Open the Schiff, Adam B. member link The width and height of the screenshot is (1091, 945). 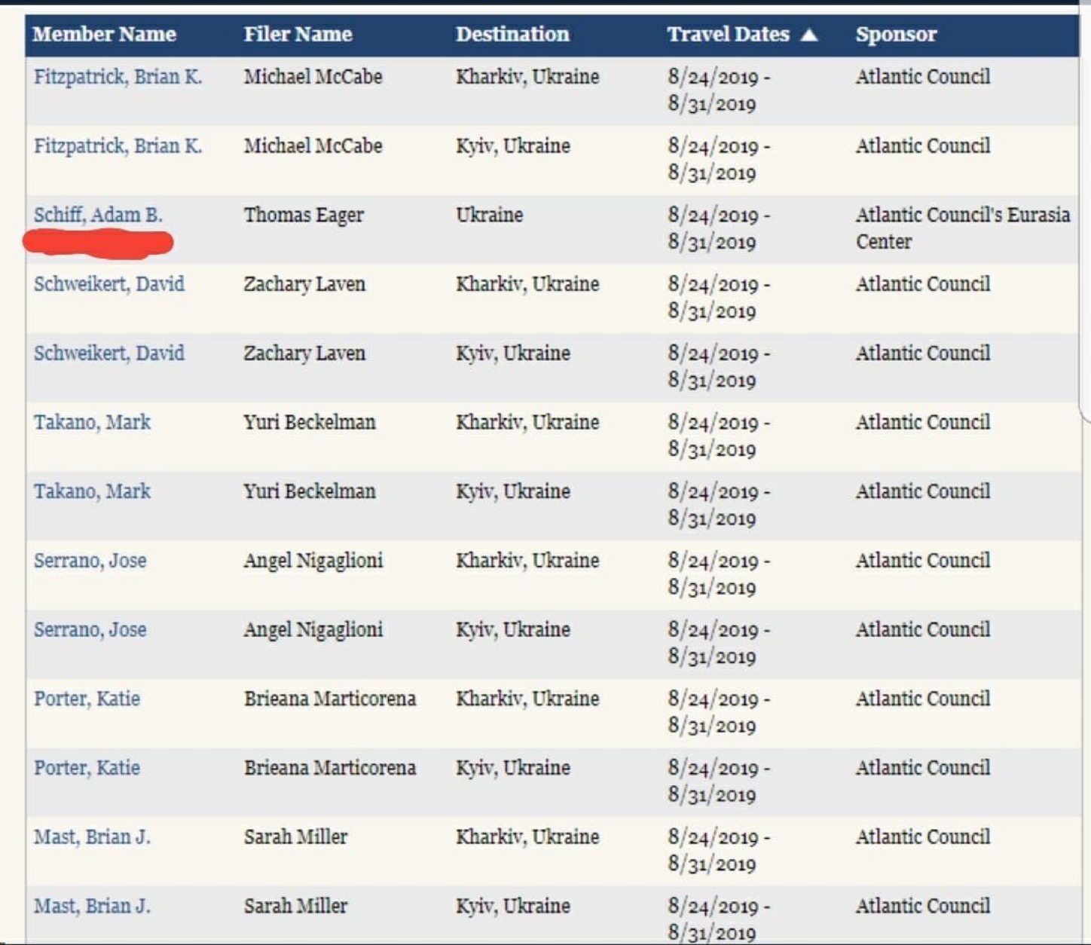point(98,216)
